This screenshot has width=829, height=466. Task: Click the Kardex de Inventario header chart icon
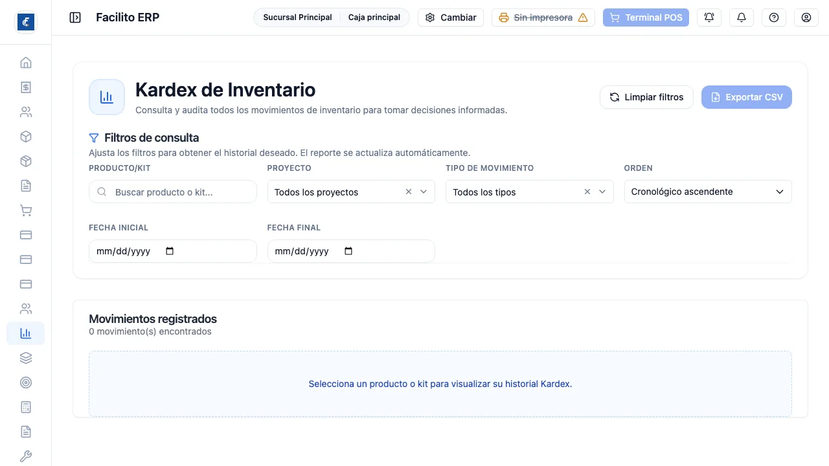point(107,97)
